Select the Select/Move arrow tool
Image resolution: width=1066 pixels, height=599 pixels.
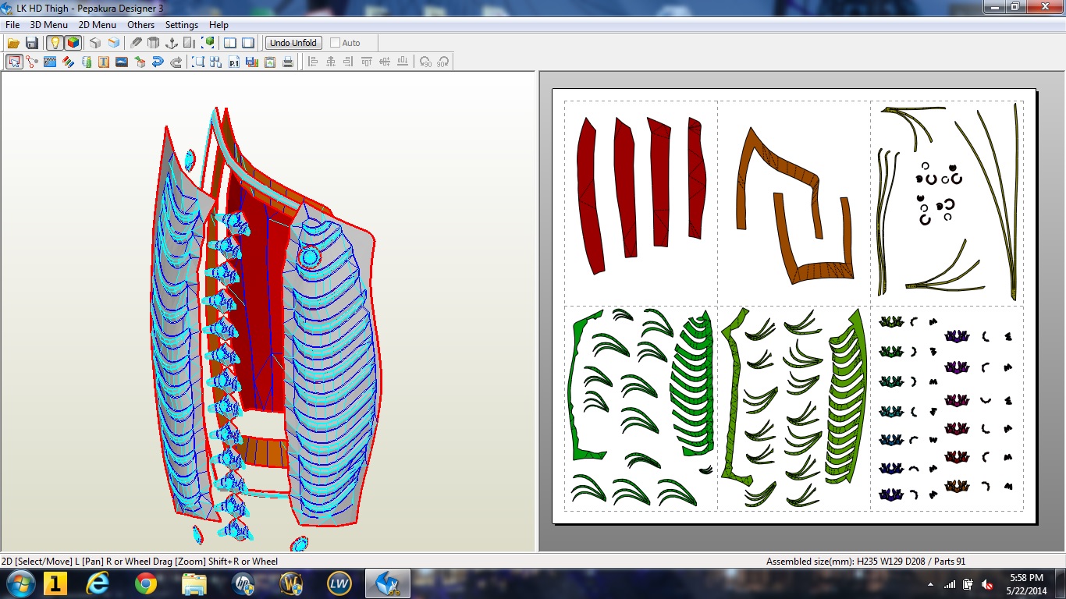[14, 62]
